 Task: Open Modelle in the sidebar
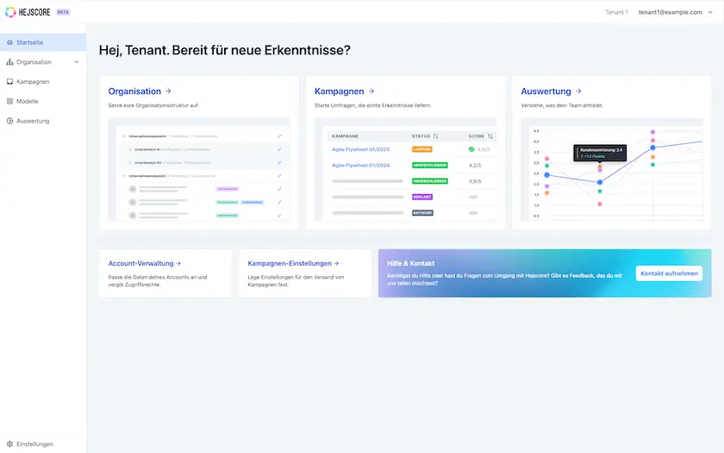pyautogui.click(x=43, y=101)
